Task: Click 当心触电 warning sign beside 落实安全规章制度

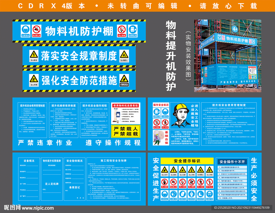Action: pyautogui.click(x=34, y=56)
